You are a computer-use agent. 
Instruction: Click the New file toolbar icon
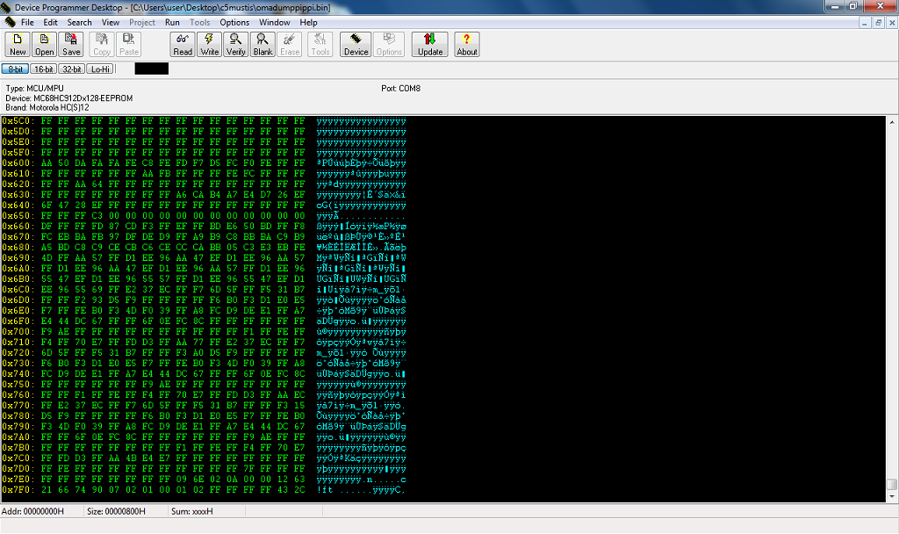pyautogui.click(x=18, y=44)
